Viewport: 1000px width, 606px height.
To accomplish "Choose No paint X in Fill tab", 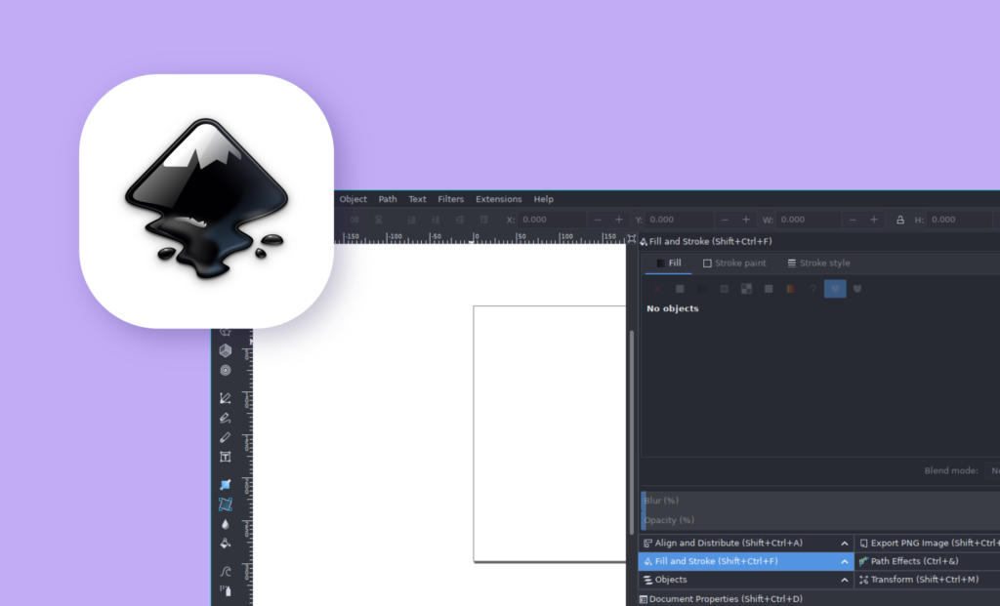I will [657, 289].
